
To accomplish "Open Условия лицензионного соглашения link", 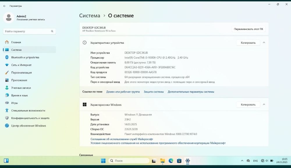I will (158, 143).
